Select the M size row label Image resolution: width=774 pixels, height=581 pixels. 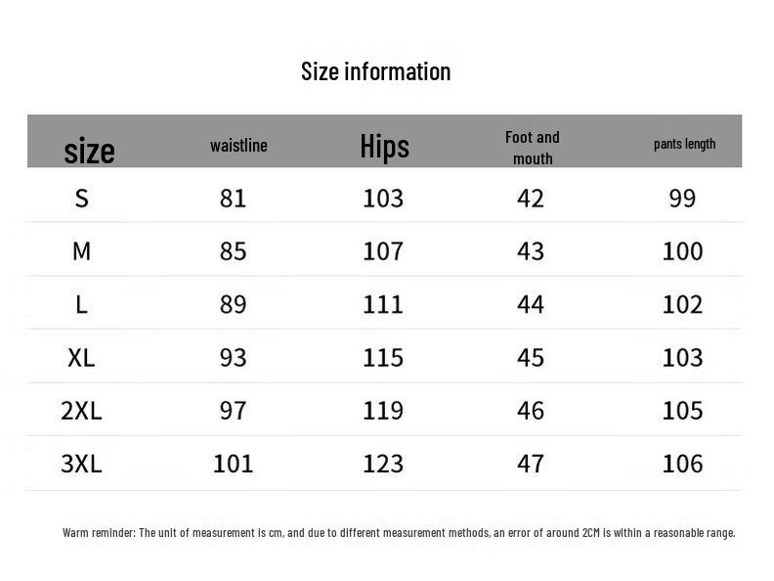[82, 251]
